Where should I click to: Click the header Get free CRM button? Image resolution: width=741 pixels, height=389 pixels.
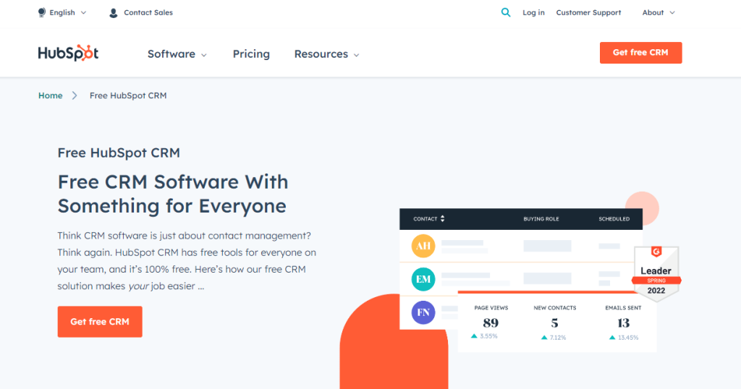coord(640,53)
